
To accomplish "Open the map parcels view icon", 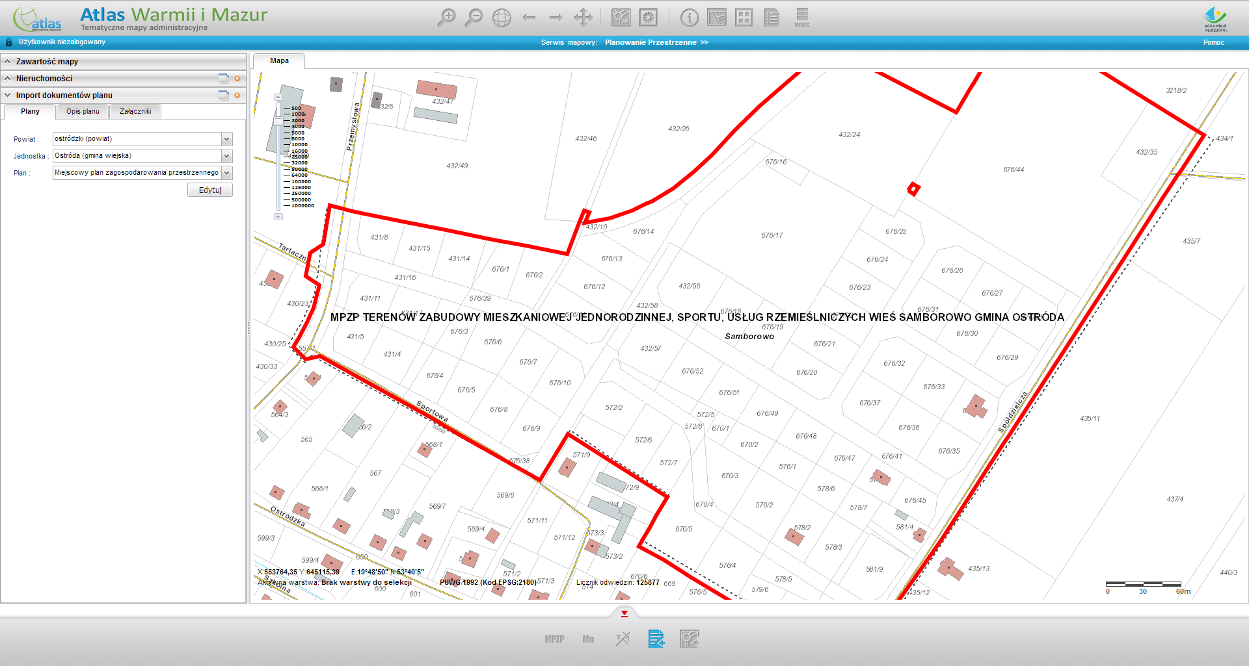I will pos(717,18).
